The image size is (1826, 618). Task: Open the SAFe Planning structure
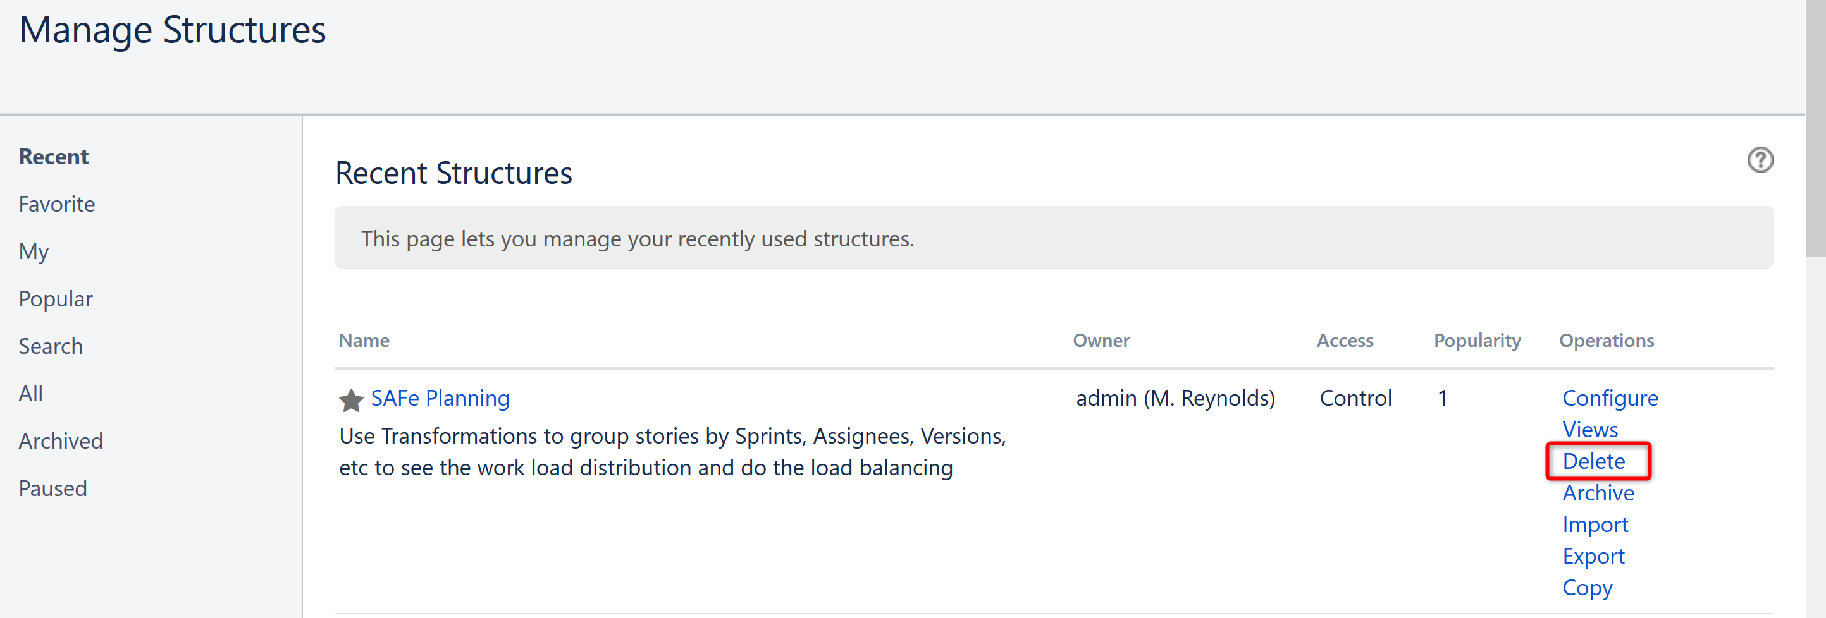(440, 398)
